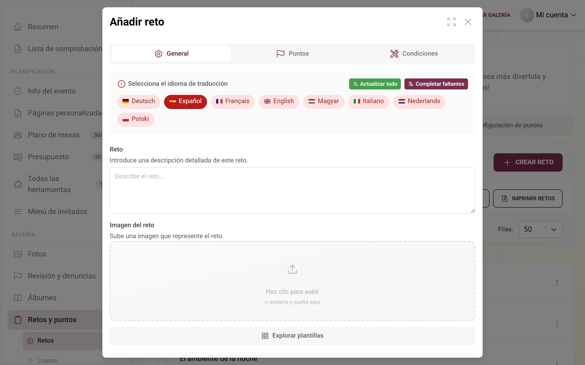585x365 pixels.
Task: Open Menú de invitados
Action: (57, 212)
